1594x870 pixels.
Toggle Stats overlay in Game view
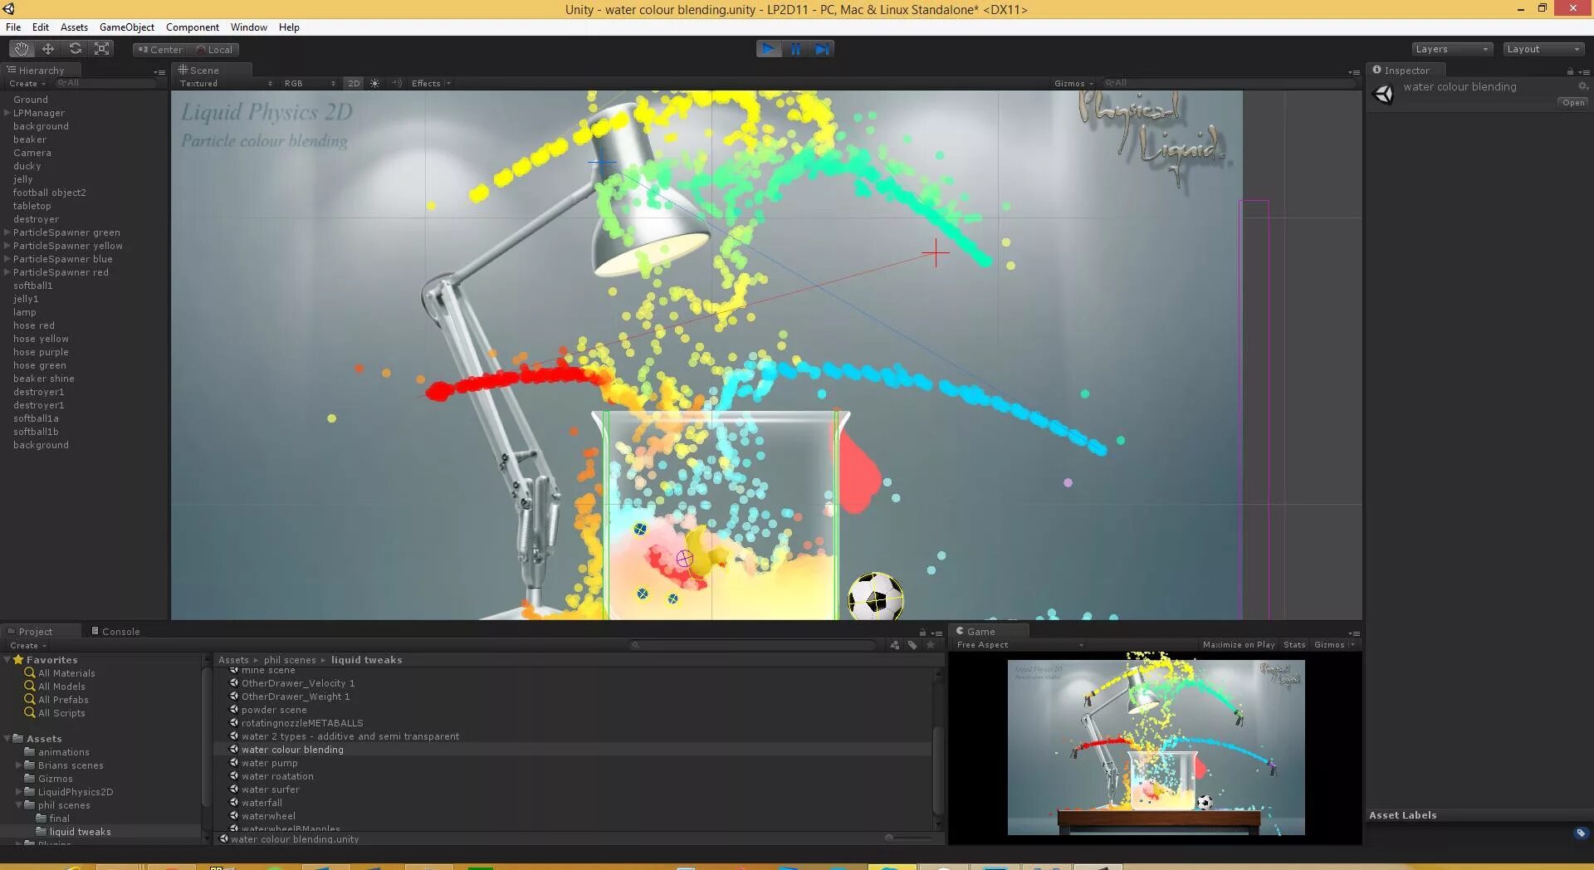click(1294, 645)
